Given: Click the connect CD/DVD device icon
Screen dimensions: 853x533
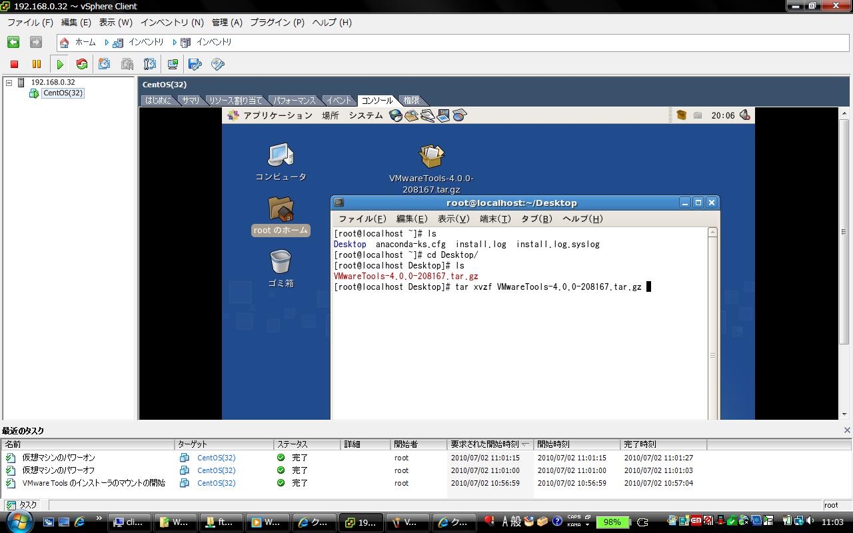Looking at the screenshot, I should [x=218, y=64].
